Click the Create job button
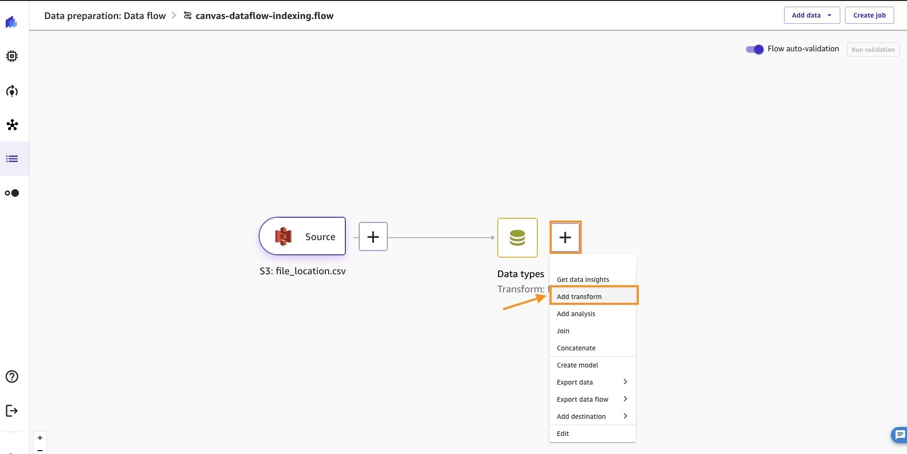Image resolution: width=907 pixels, height=454 pixels. click(x=869, y=15)
